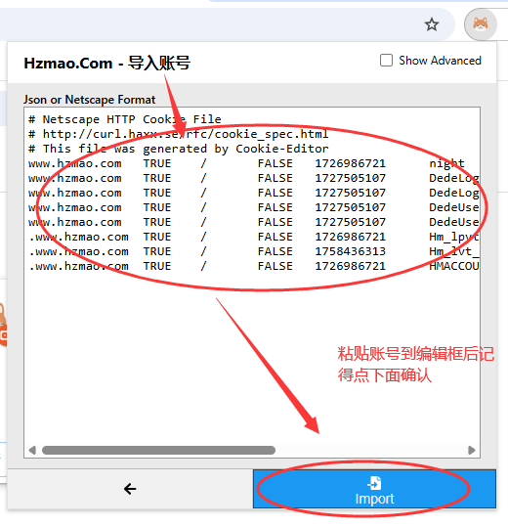
Task: Click the HMACCOU cookie row
Action: pos(253,266)
